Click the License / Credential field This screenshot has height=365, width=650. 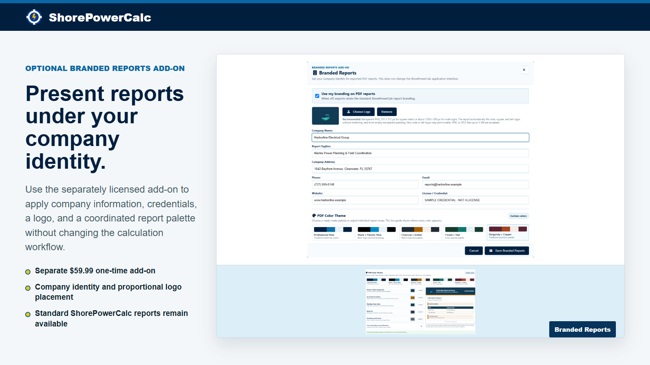click(476, 200)
